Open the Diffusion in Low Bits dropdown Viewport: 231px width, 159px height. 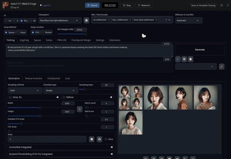point(189,20)
